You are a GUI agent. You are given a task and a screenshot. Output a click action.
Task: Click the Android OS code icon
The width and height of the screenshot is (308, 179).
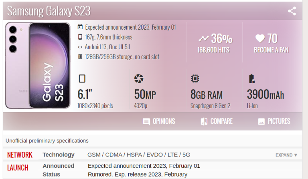pyautogui.click(x=80, y=47)
